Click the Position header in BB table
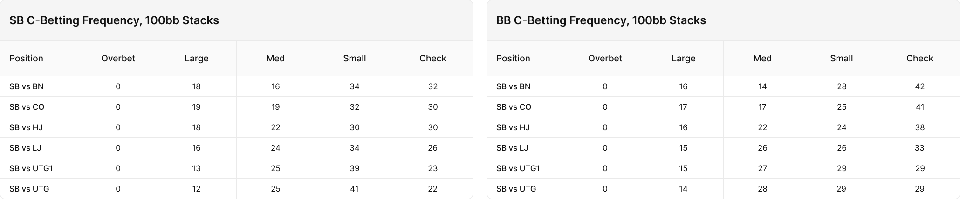This screenshot has width=960, height=199. pos(513,59)
